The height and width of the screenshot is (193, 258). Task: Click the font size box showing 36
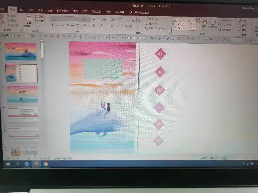point(86,19)
